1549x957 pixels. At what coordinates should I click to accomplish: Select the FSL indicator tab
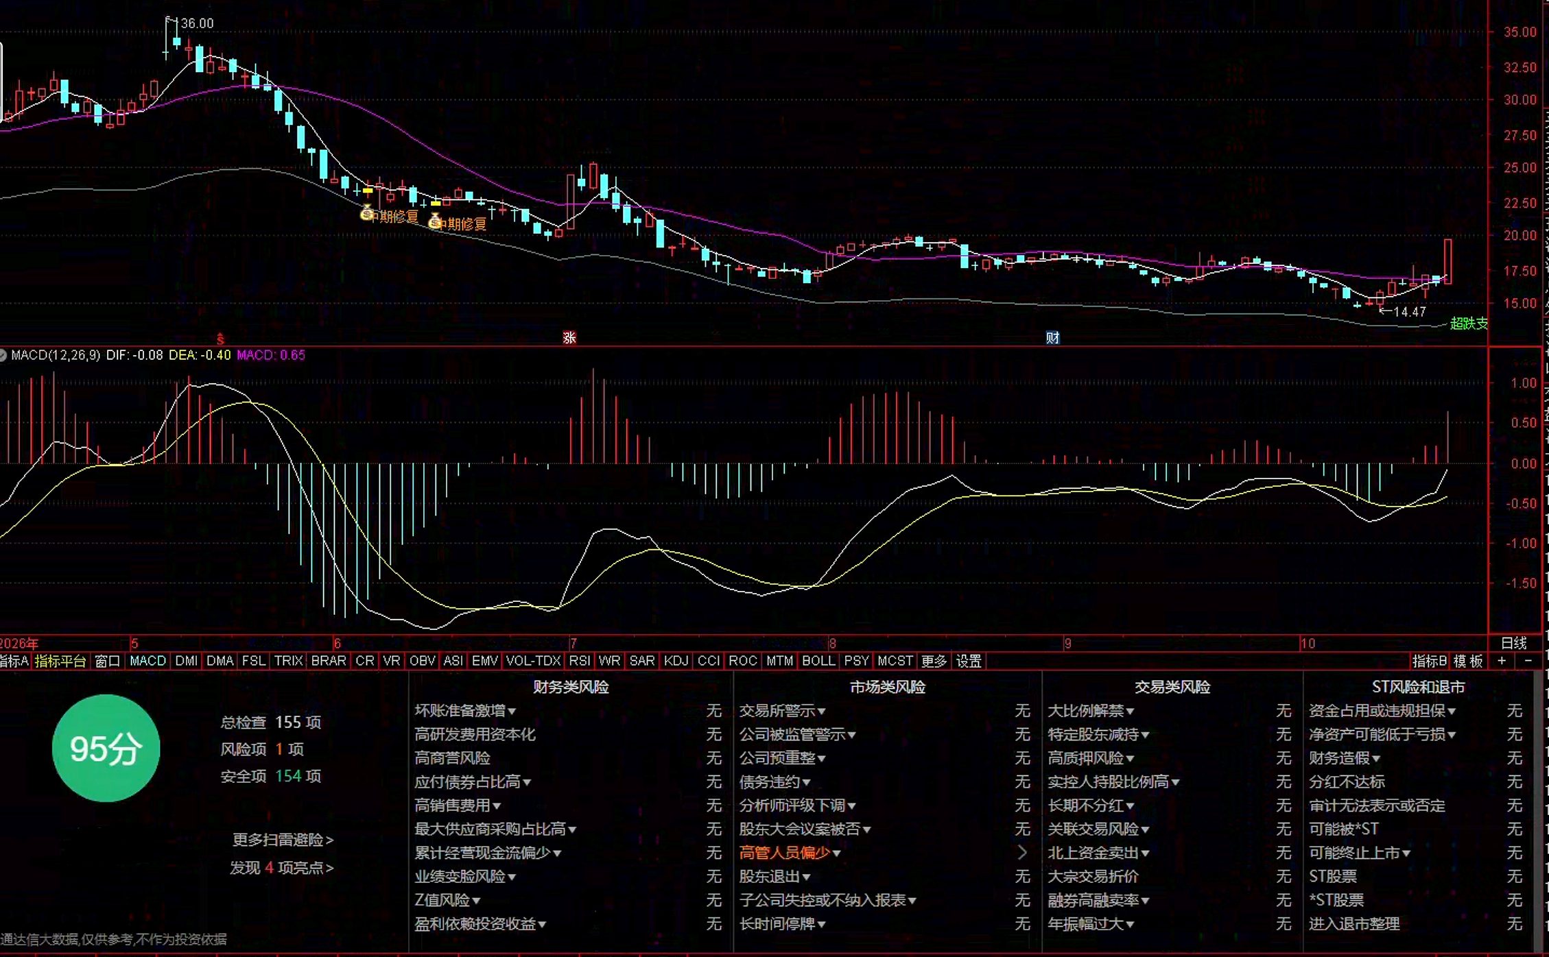coord(254,661)
